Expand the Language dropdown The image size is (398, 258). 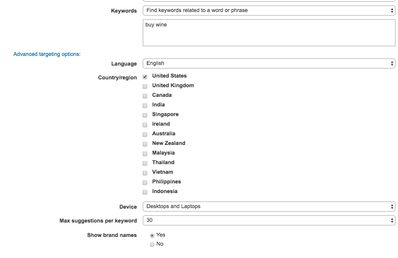269,63
